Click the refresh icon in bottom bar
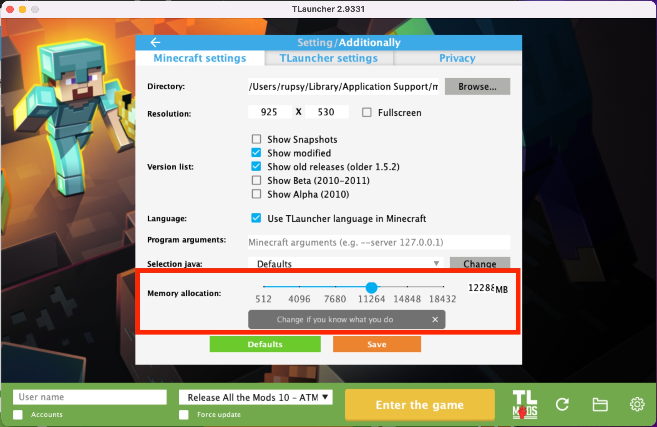657x427 pixels. pyautogui.click(x=562, y=405)
